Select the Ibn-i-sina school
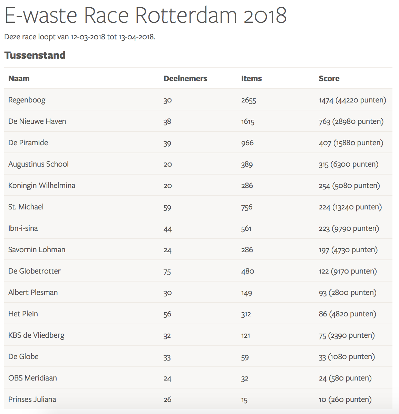This screenshot has width=399, height=414. click(23, 228)
